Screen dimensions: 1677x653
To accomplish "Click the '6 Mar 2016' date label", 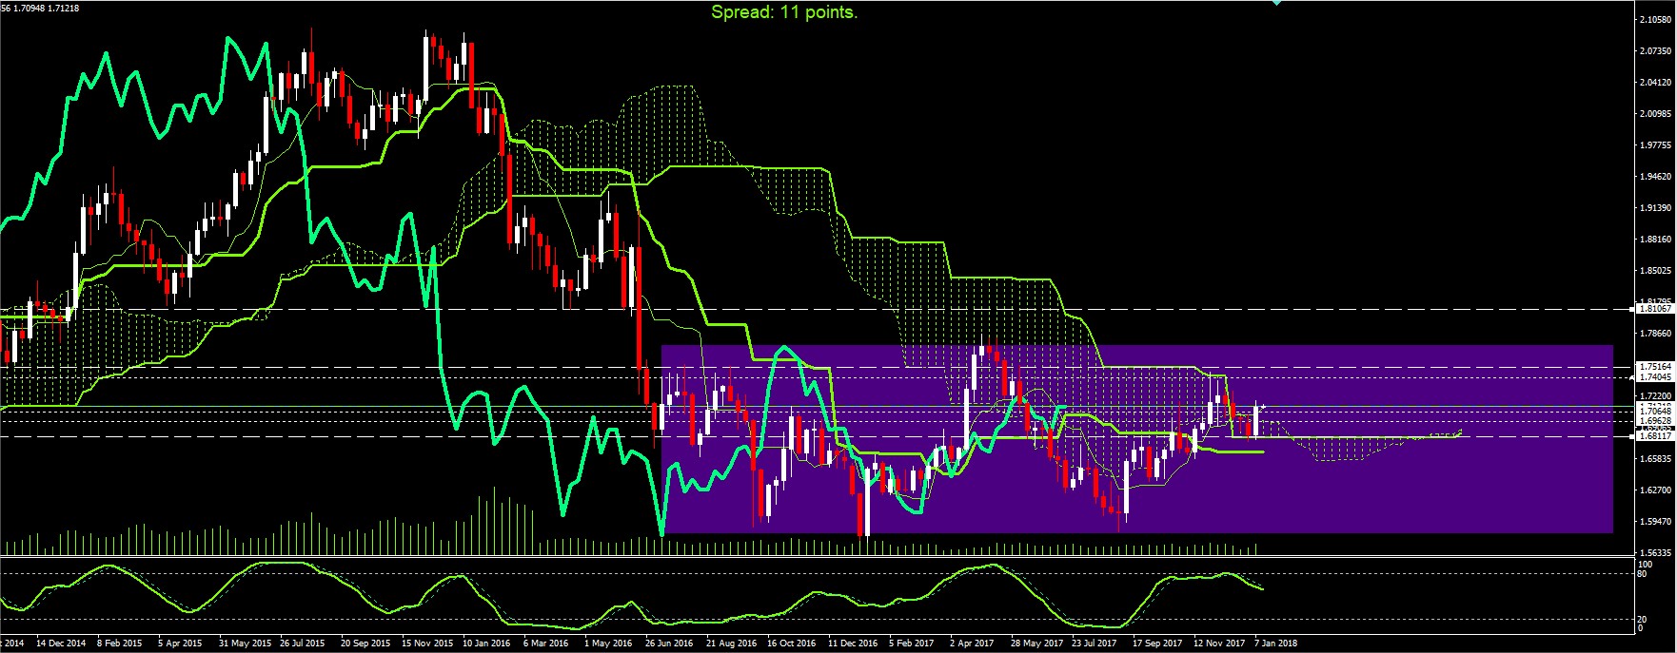I will pos(546,643).
